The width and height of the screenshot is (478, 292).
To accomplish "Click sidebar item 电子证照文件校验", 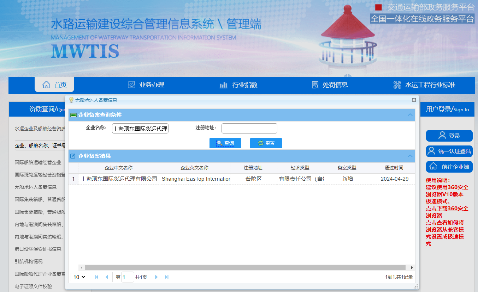I will coord(33,286).
